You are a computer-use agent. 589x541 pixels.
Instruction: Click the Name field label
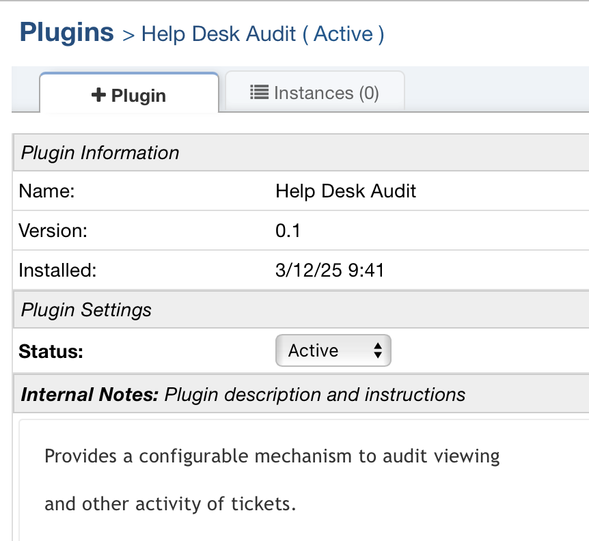pos(46,191)
